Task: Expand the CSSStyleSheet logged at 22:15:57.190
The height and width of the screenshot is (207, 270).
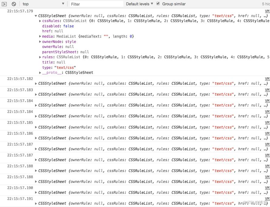Action: (x=36, y=192)
